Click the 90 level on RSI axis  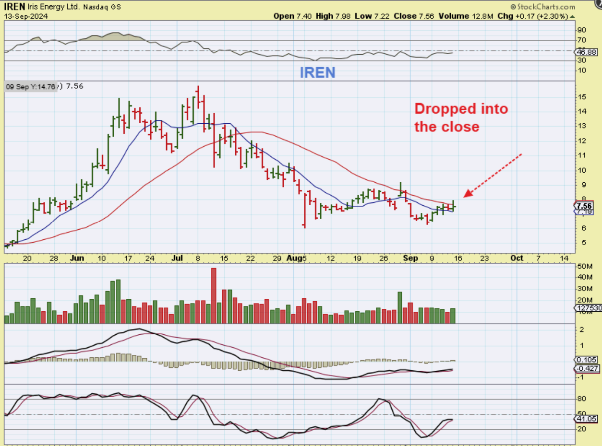[581, 29]
